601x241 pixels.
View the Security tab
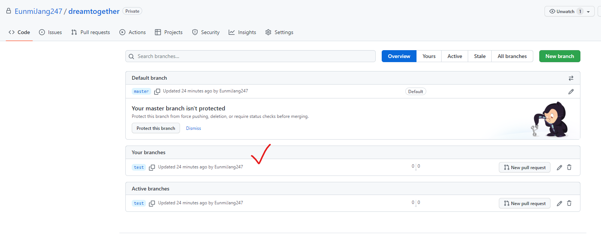pyautogui.click(x=206, y=32)
